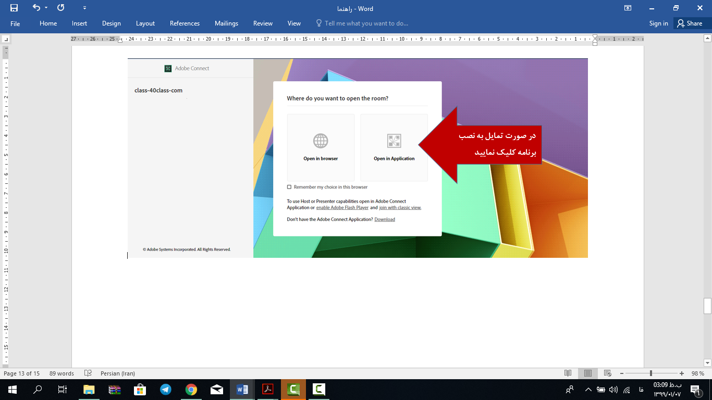This screenshot has height=400, width=712.
Task: Open the Action Center notifications icon
Action: [695, 390]
